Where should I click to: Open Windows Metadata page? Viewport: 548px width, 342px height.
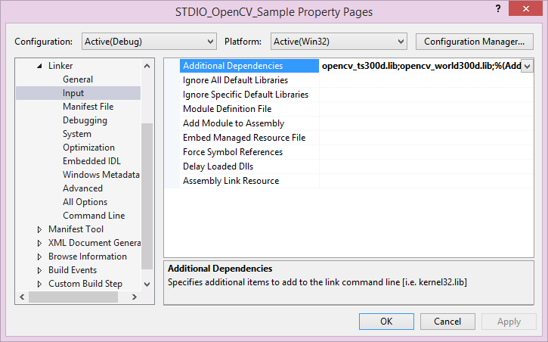pyautogui.click(x=101, y=175)
